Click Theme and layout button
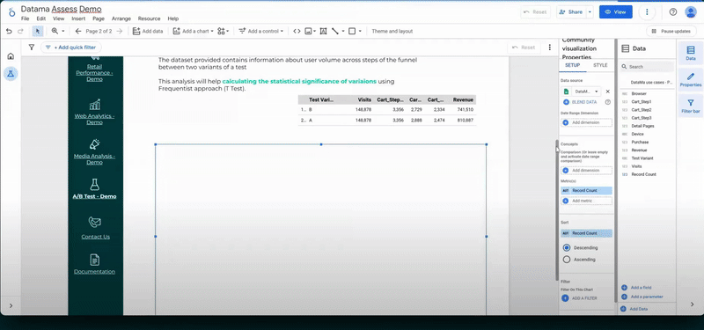The width and height of the screenshot is (704, 330). coord(392,32)
